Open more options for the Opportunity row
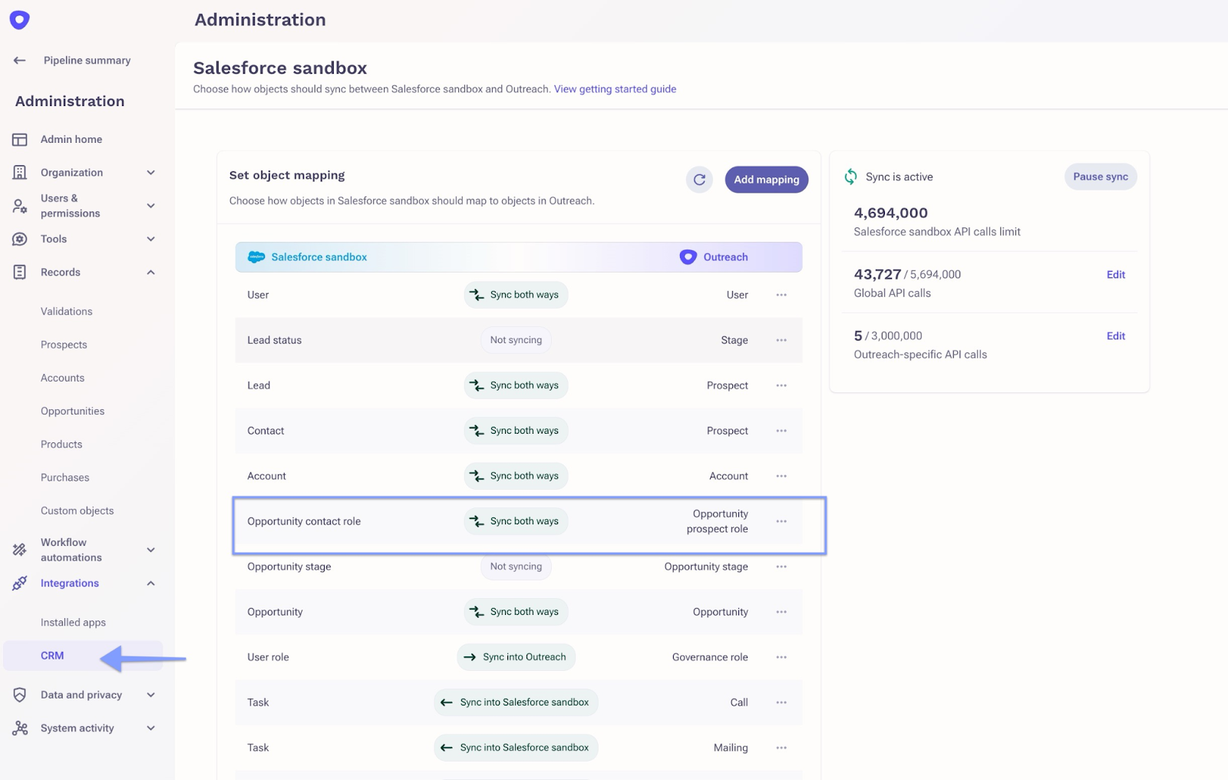 [x=781, y=612]
